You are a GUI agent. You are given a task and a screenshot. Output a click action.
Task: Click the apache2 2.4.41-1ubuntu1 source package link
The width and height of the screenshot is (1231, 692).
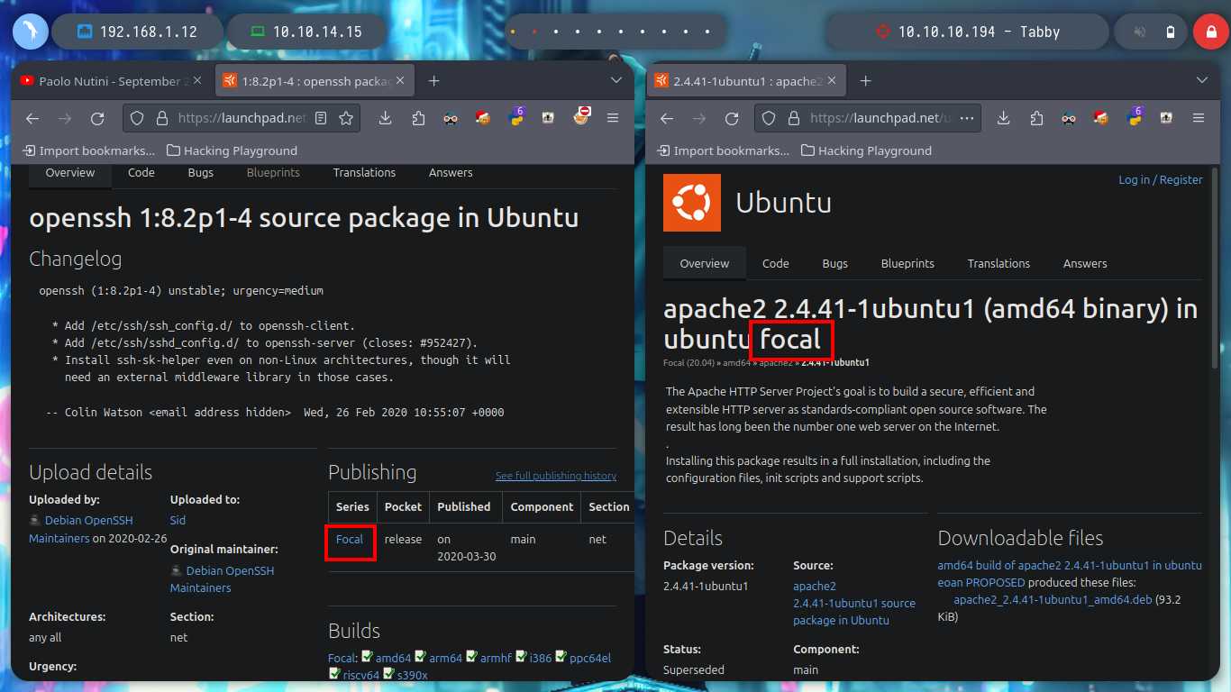(854, 603)
